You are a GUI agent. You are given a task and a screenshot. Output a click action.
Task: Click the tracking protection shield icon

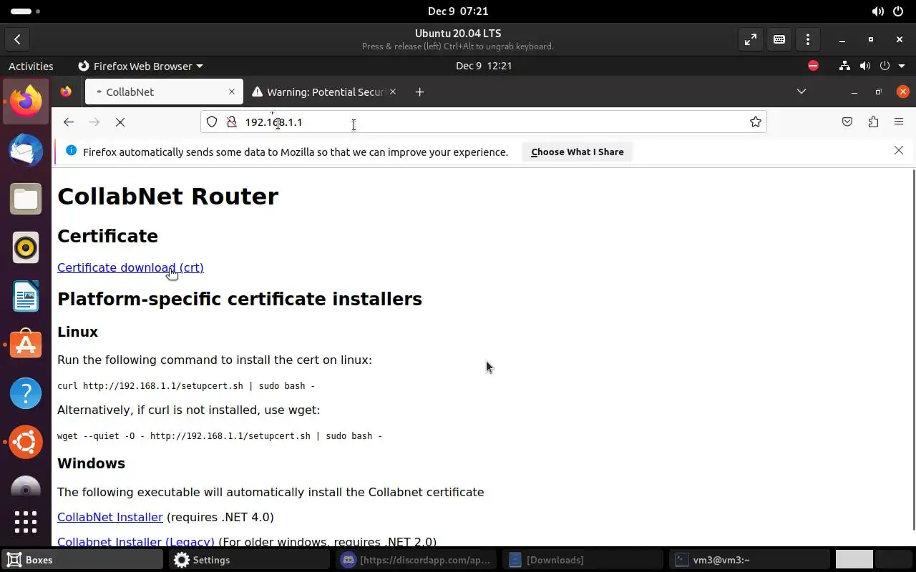coord(212,122)
